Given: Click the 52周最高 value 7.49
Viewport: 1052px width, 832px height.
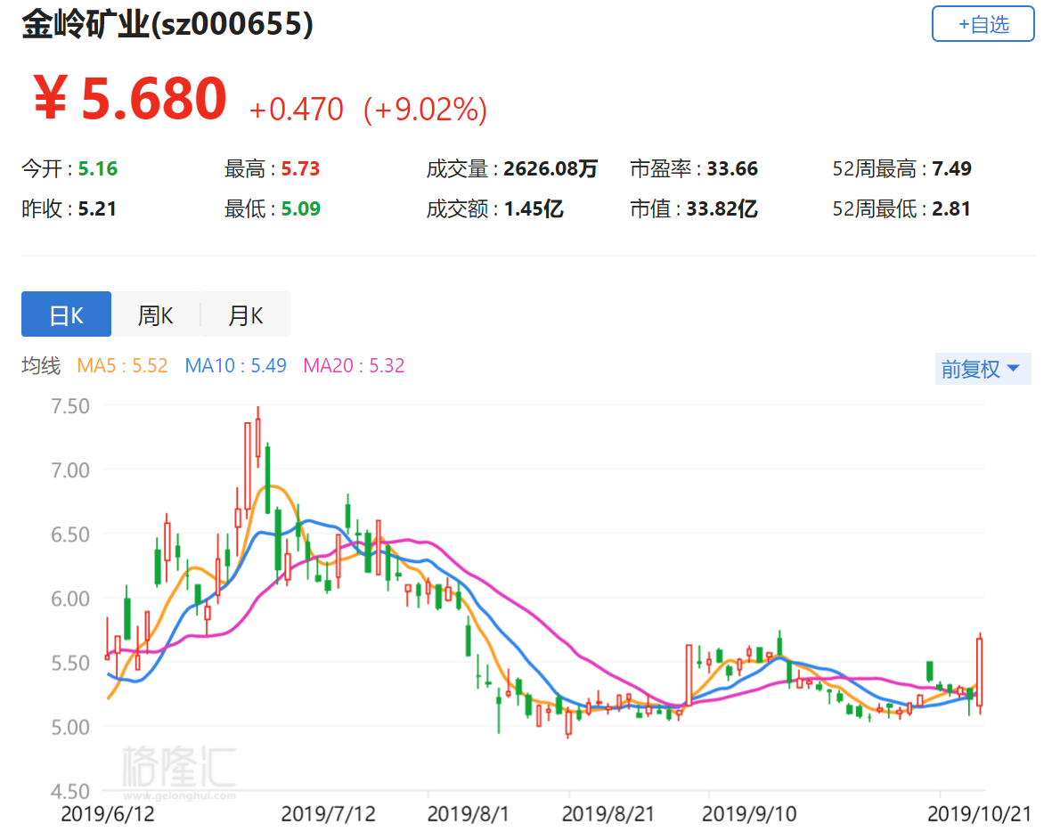Looking at the screenshot, I should 951,168.
